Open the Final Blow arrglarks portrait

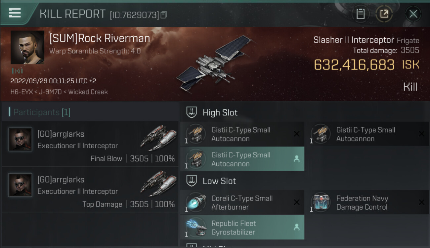pos(20,140)
